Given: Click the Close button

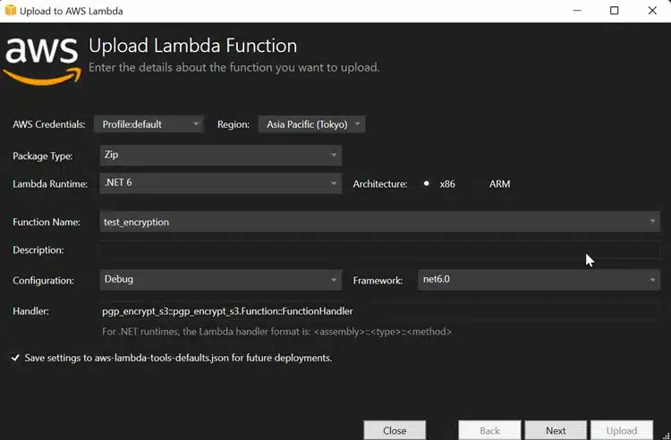Looking at the screenshot, I should coord(395,430).
